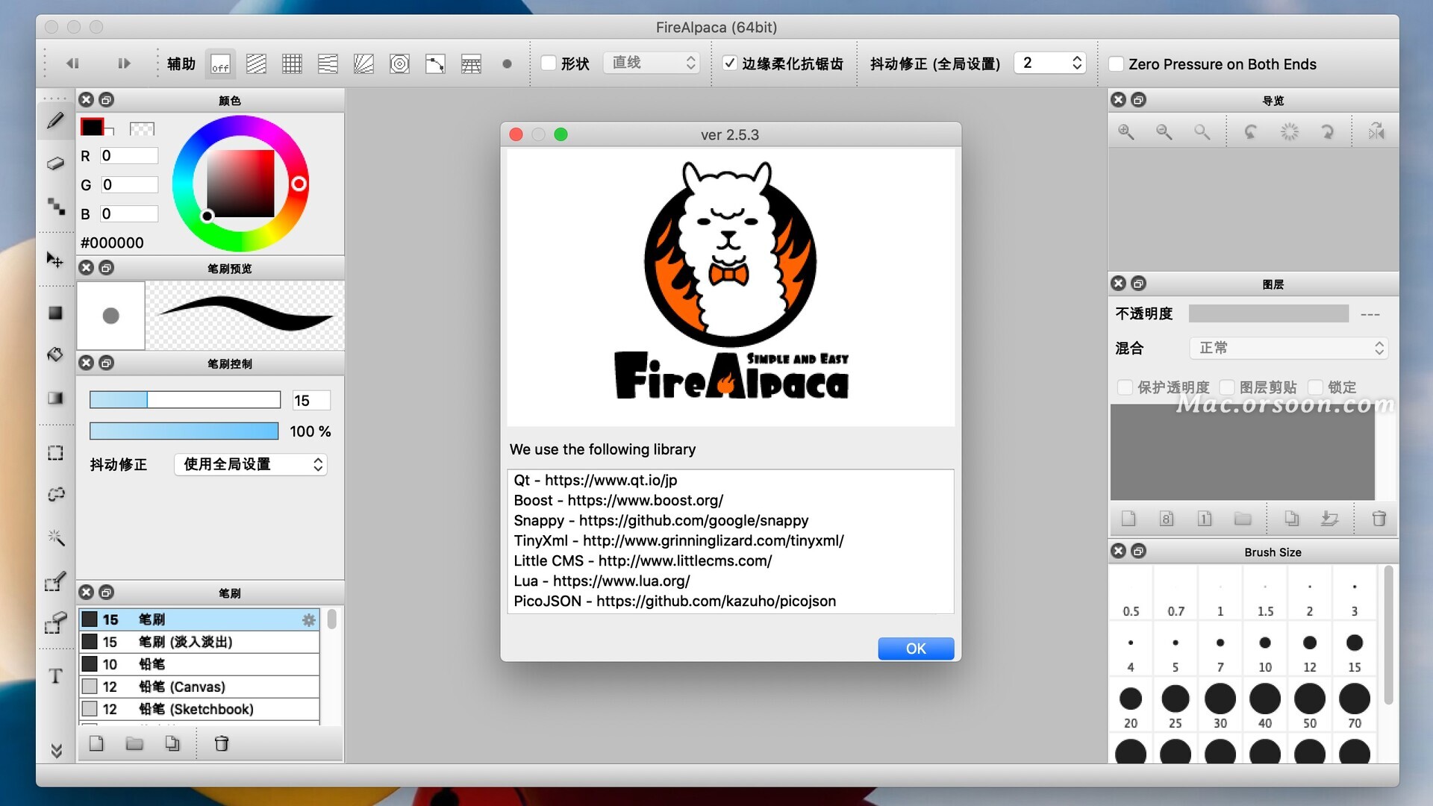Select the Brush tool in left toolbar
The width and height of the screenshot is (1433, 806).
pos(55,121)
